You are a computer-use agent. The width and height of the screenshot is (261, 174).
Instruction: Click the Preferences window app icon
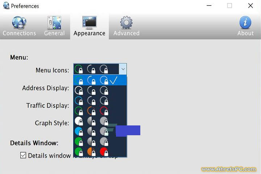(x=6, y=5)
